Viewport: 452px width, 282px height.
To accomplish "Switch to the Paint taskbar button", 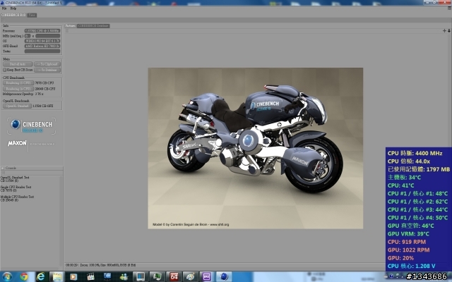I will 190,277.
